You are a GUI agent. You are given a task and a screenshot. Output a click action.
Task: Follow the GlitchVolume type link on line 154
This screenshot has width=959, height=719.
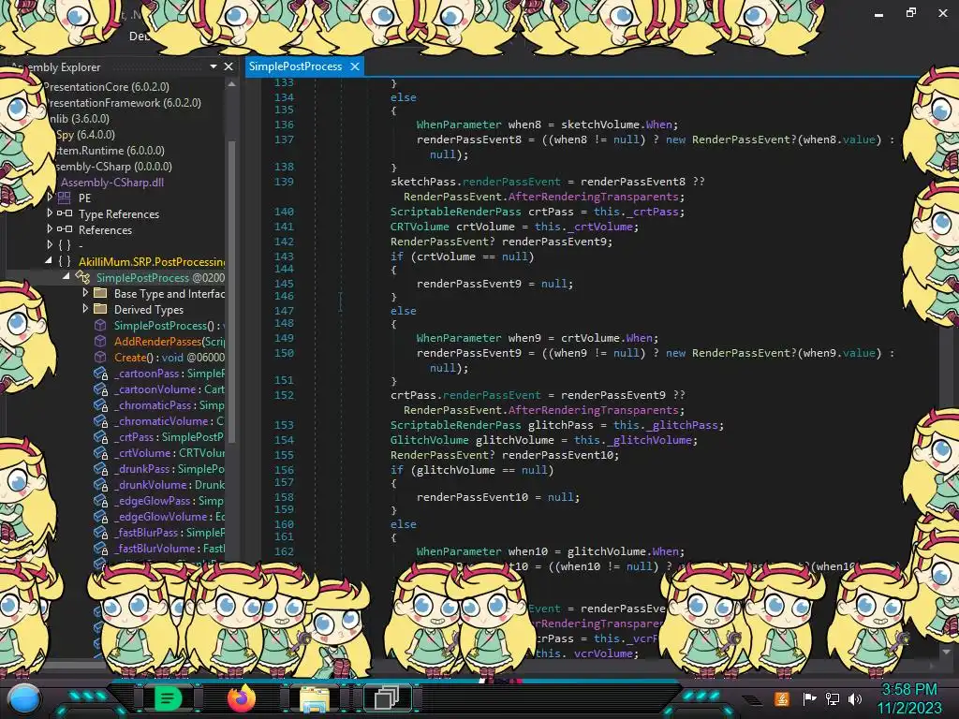coord(429,440)
